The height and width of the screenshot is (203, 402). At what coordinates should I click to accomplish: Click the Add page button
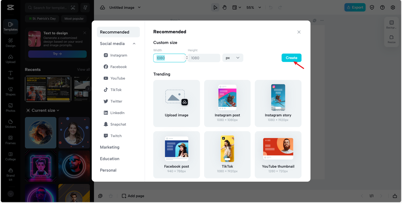(x=133, y=196)
